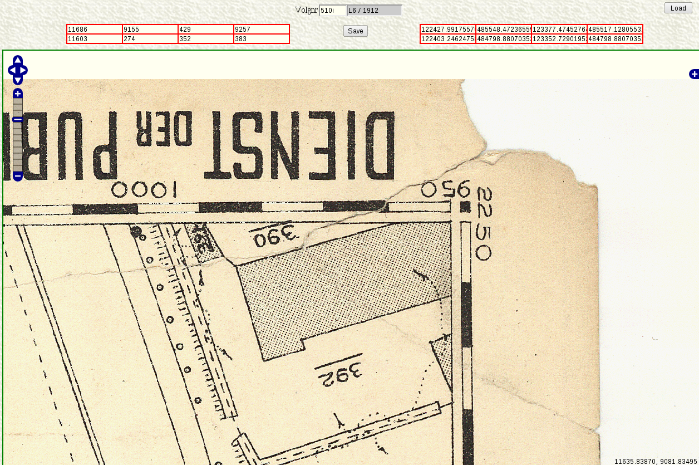Edit the cell with value 9155
The height and width of the screenshot is (465, 699).
tap(150, 30)
